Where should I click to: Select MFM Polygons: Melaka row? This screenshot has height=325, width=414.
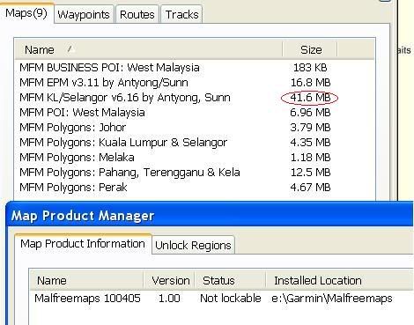[x=195, y=158]
